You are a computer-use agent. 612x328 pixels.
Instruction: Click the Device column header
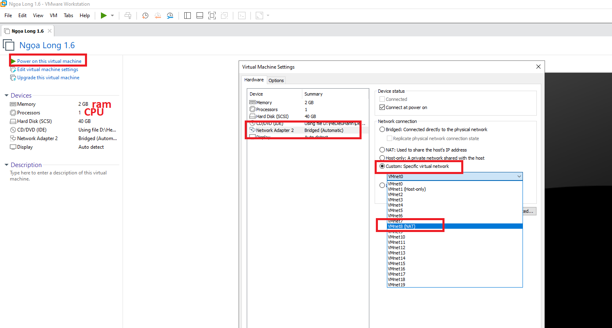[275, 94]
